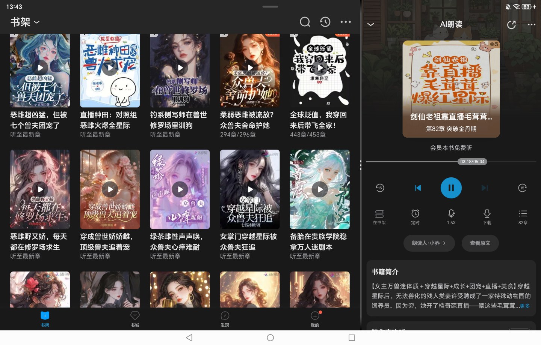Image resolution: width=541 pixels, height=345 pixels.
Task: Click 查看原文 button
Action: pyautogui.click(x=480, y=243)
